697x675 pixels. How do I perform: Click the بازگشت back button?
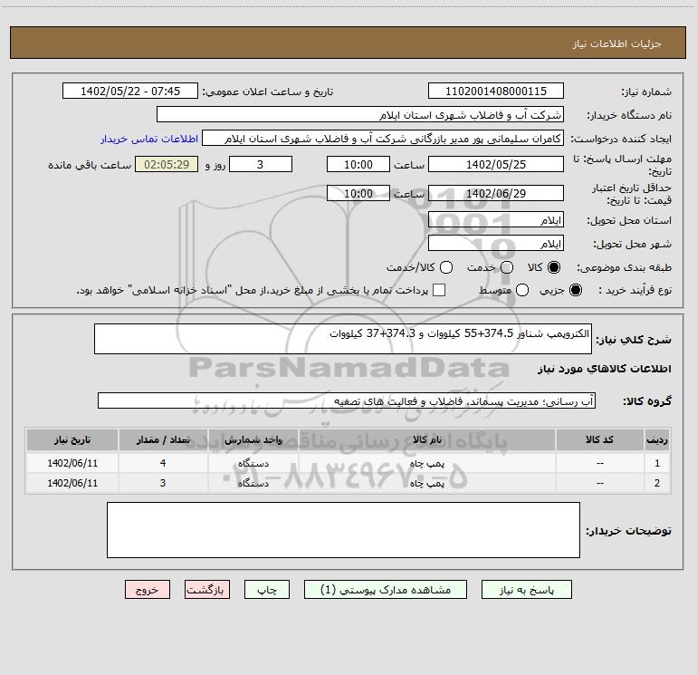207,590
